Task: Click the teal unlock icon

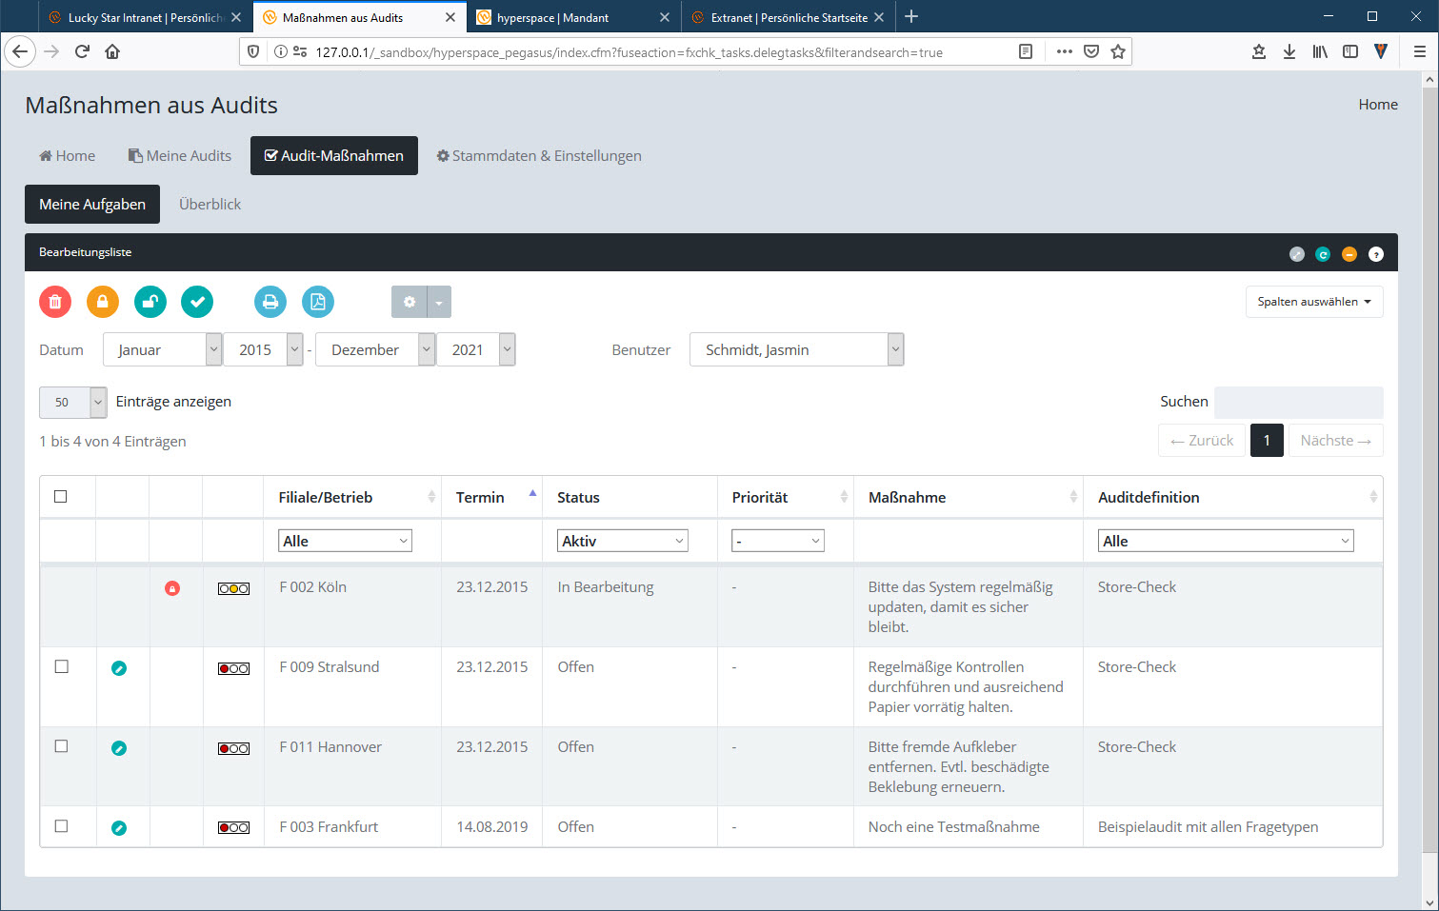Action: (x=150, y=302)
